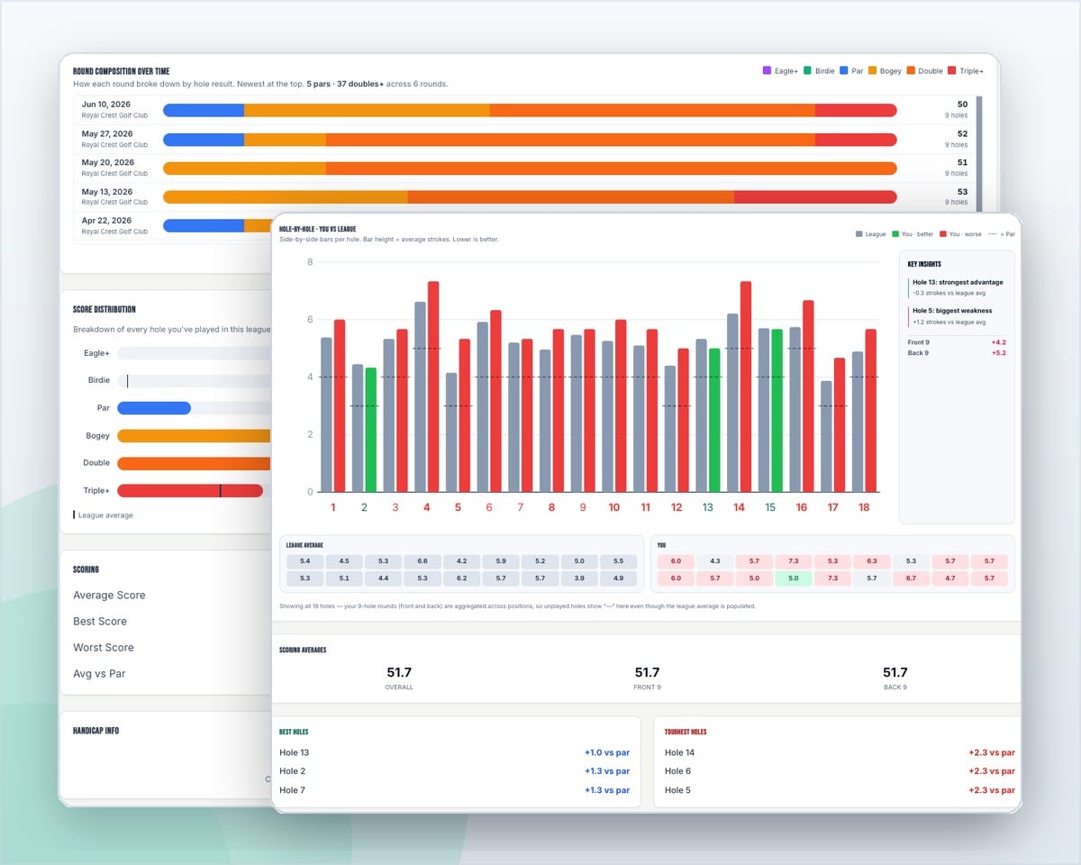Click the red bar above hole 14
The height and width of the screenshot is (865, 1081).
pos(746,387)
